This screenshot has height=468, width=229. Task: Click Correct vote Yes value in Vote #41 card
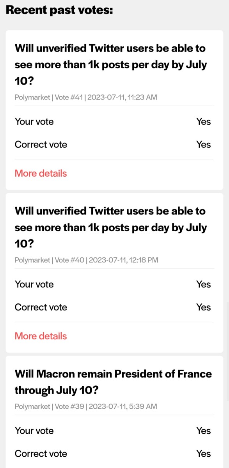pos(204,145)
